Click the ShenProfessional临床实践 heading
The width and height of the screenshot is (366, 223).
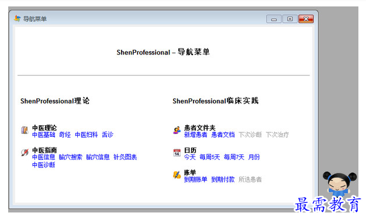215,101
